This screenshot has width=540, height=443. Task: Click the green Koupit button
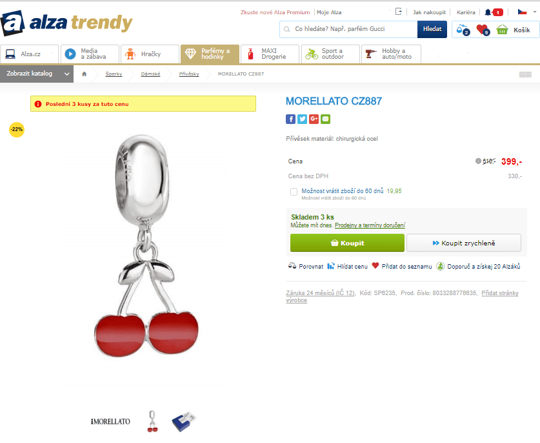point(347,243)
